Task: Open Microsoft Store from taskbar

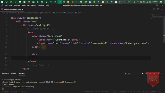Action: [x=24, y=2]
